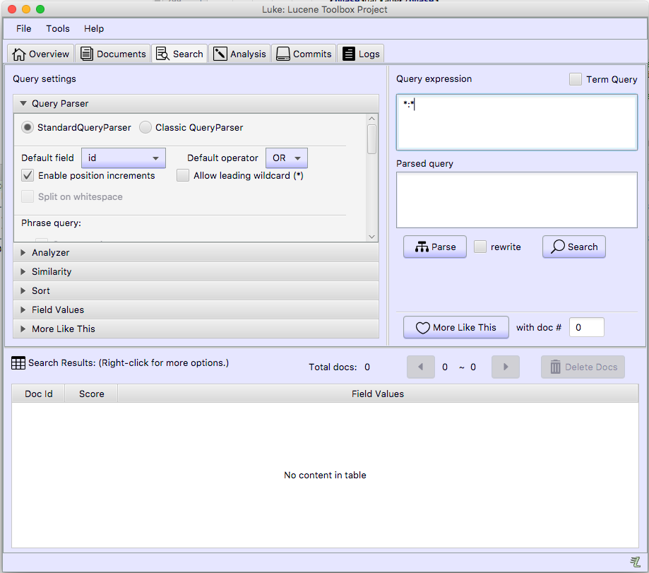
Task: Click the More Like This heart button
Action: (x=456, y=328)
